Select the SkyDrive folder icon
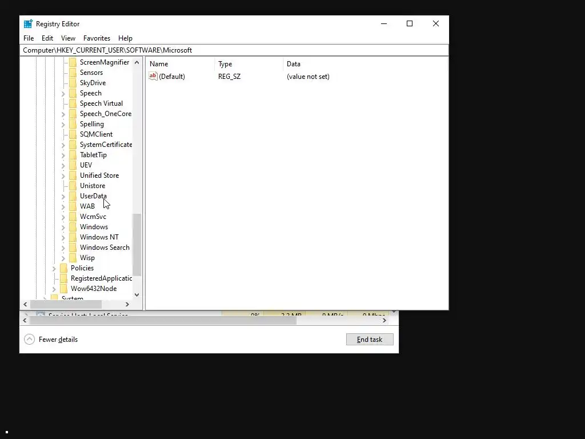 (x=73, y=83)
